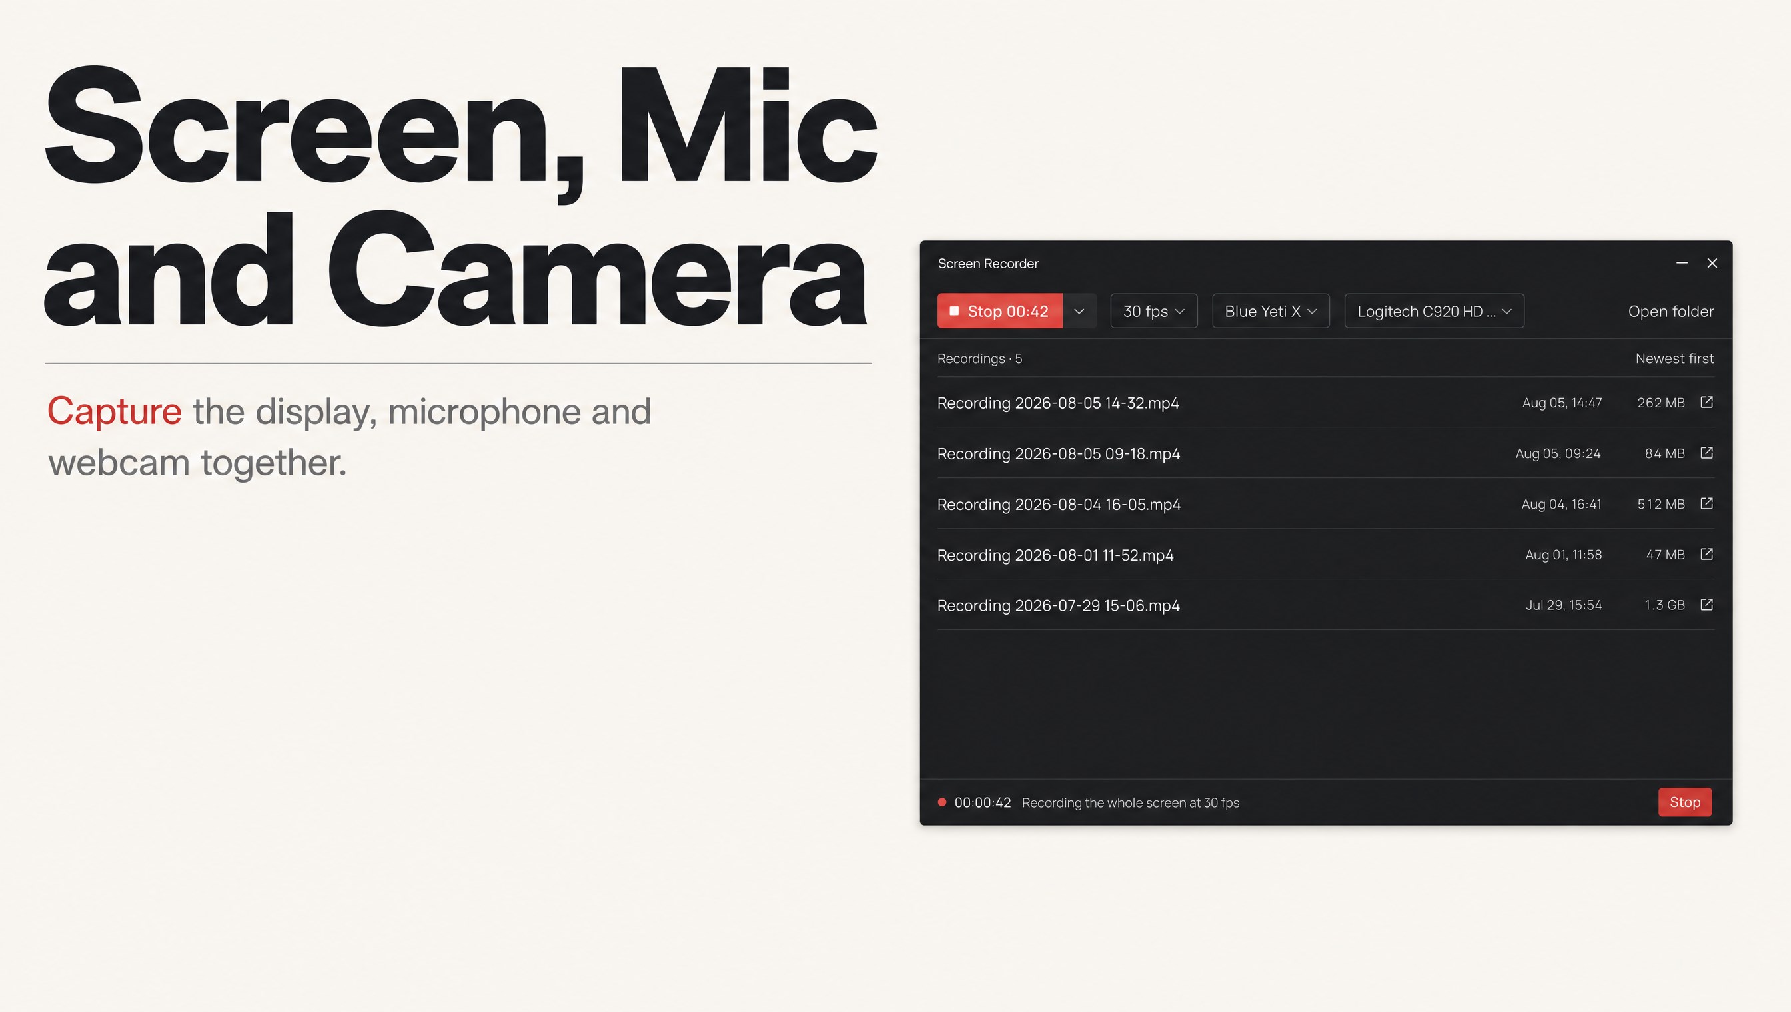
Task: Expand the arrow beside Stop 00:42
Action: coord(1079,311)
